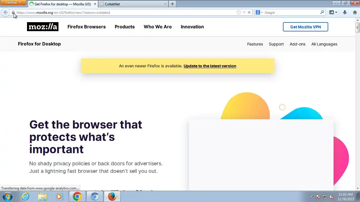Image resolution: width=360 pixels, height=202 pixels.
Task: Close the CollabNet tab
Action: coord(165,4)
